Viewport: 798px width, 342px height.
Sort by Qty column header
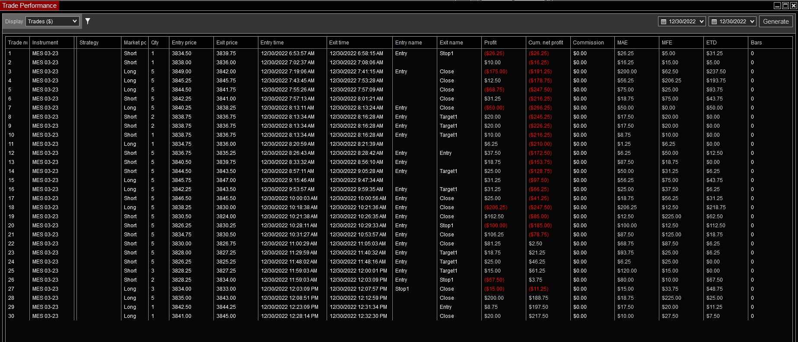(159, 43)
